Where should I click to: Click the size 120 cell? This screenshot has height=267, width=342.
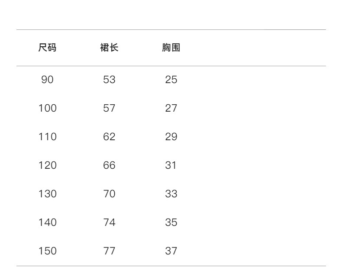(x=48, y=165)
